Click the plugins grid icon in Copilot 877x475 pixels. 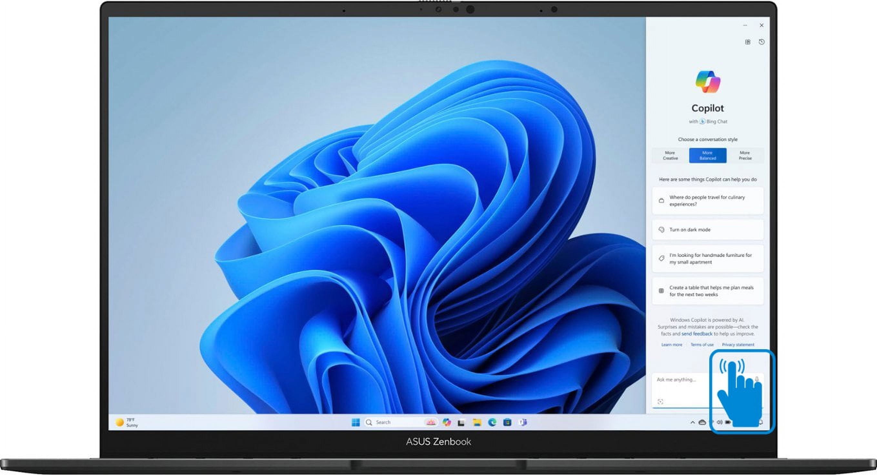748,42
